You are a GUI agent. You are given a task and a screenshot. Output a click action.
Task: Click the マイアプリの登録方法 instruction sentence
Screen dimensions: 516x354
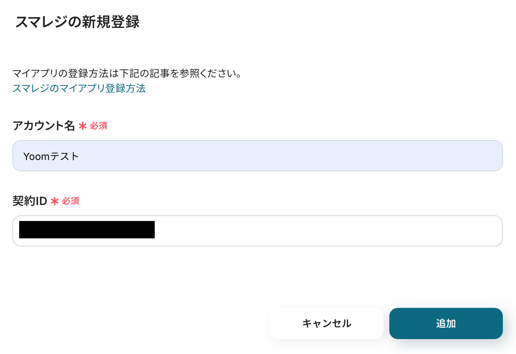coord(127,73)
